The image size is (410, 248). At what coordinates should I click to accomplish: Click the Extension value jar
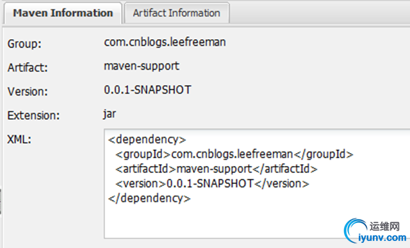pyautogui.click(x=110, y=114)
